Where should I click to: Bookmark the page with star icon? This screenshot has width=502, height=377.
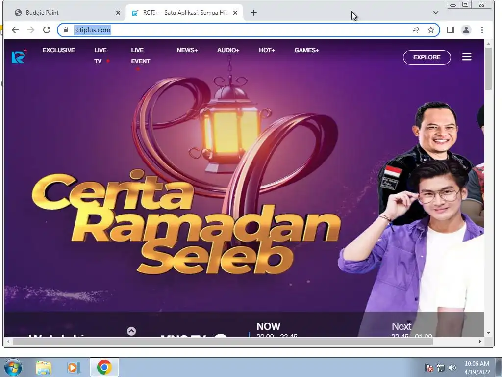coord(431,30)
